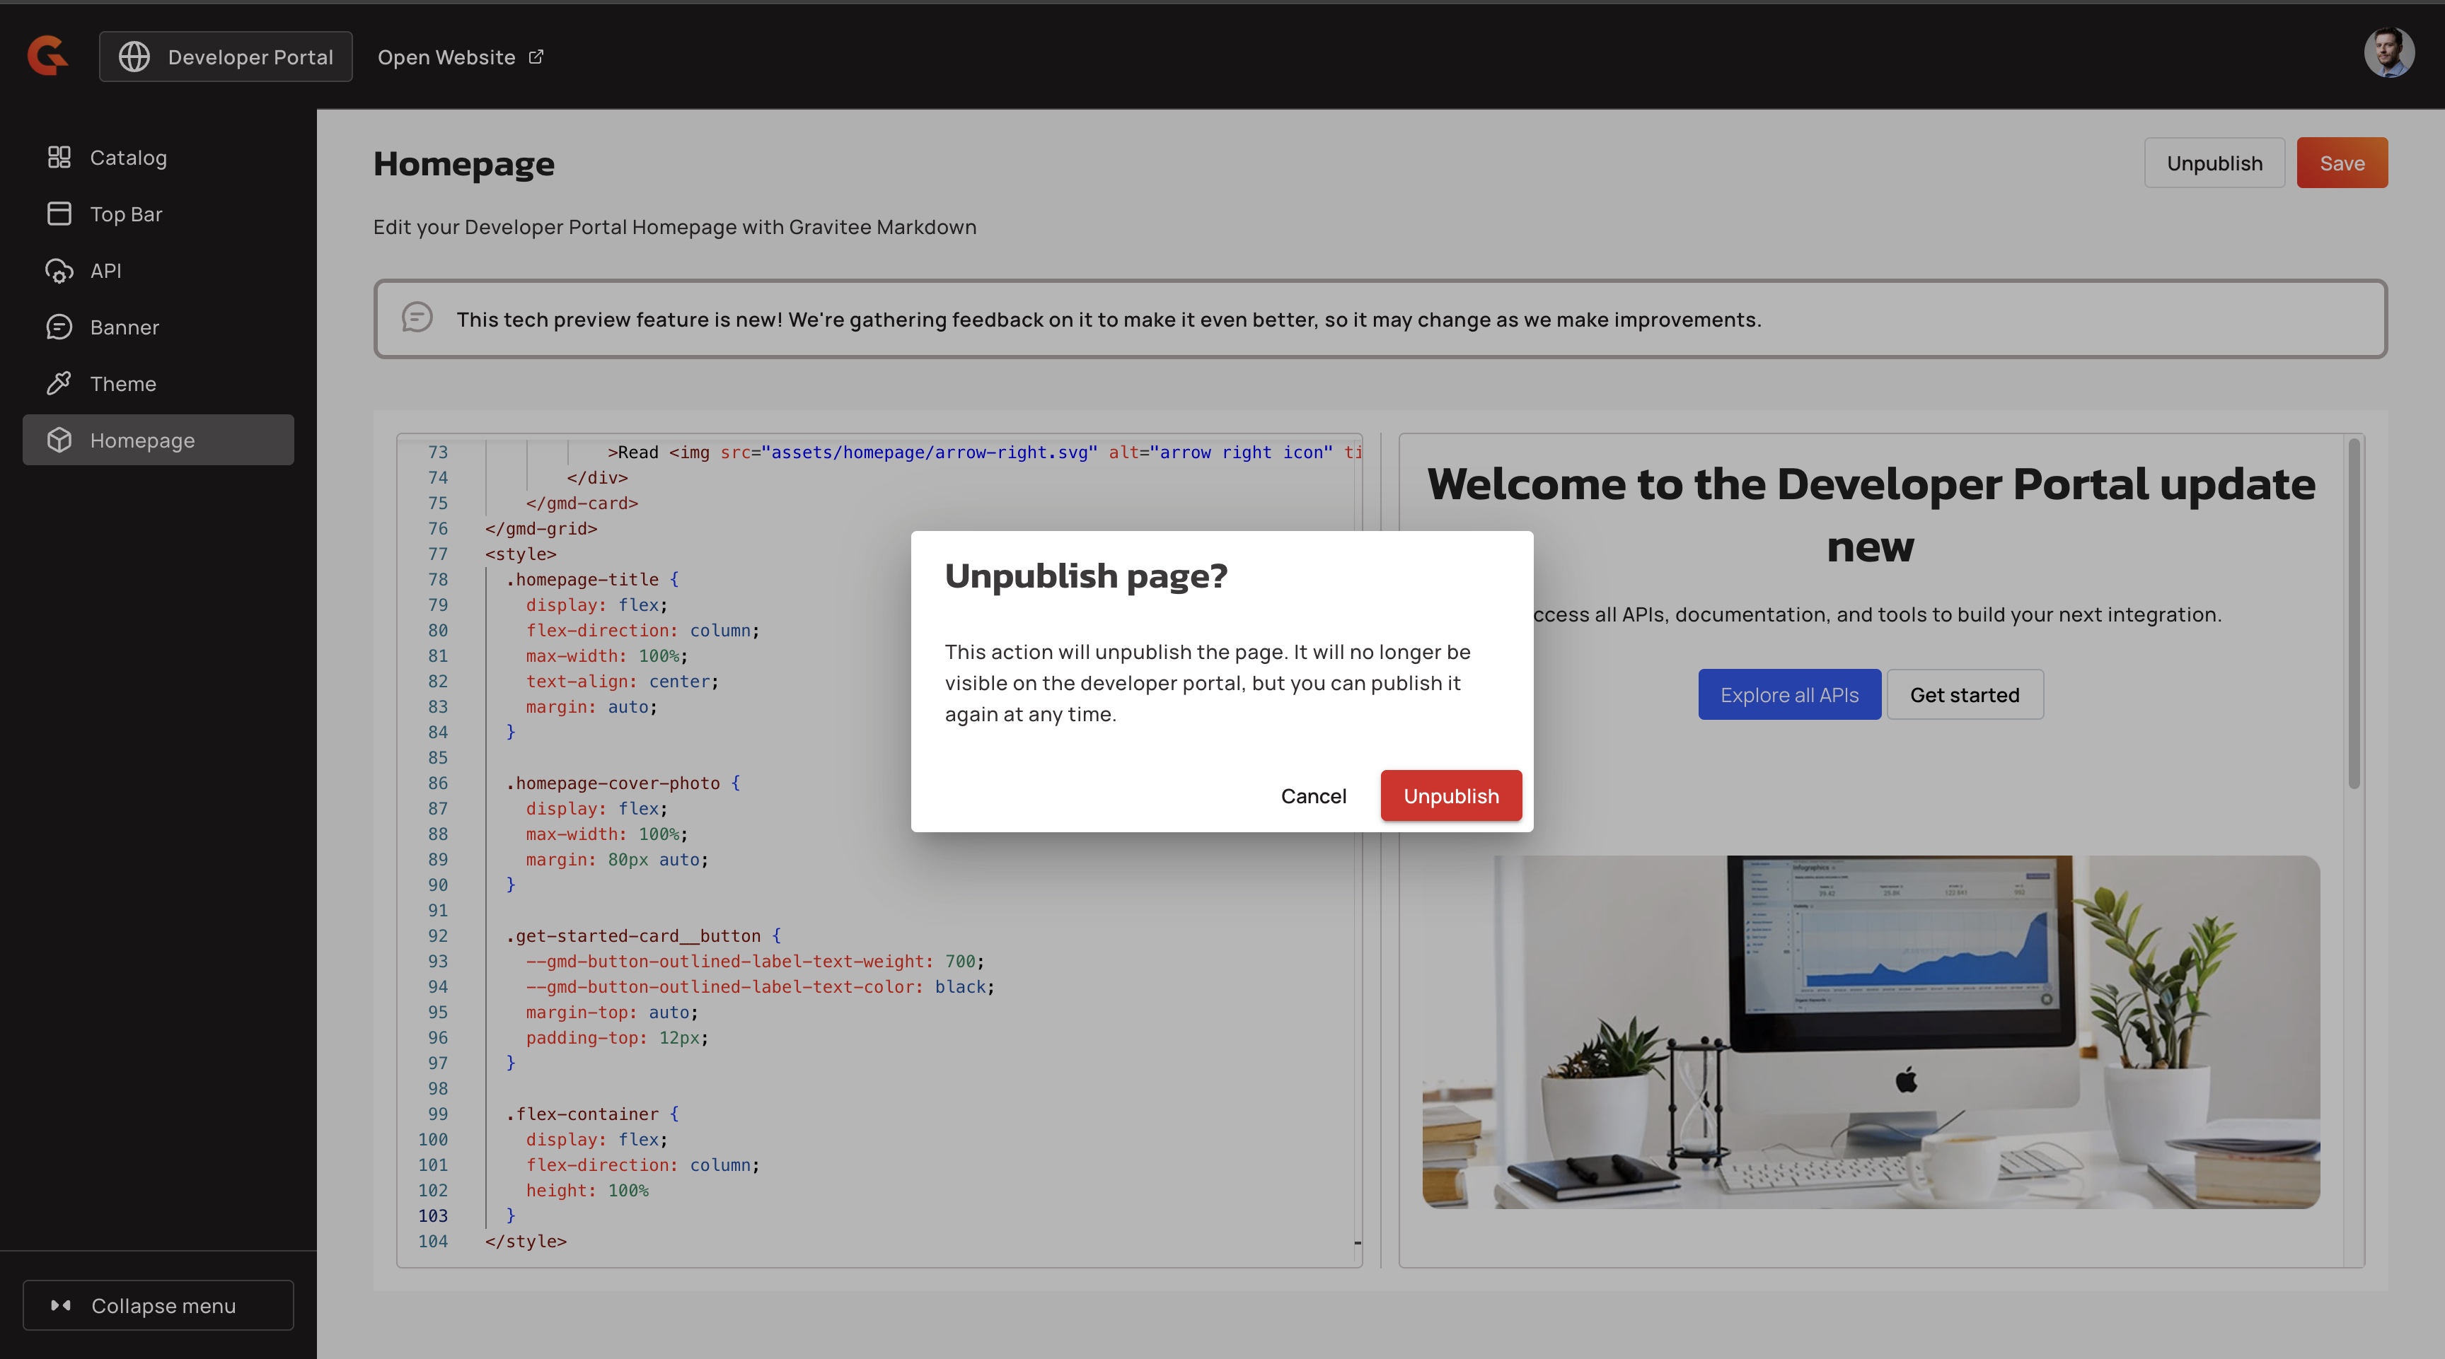Click the desk cover photo in the preview
The width and height of the screenshot is (2445, 1359).
pyautogui.click(x=1870, y=1032)
